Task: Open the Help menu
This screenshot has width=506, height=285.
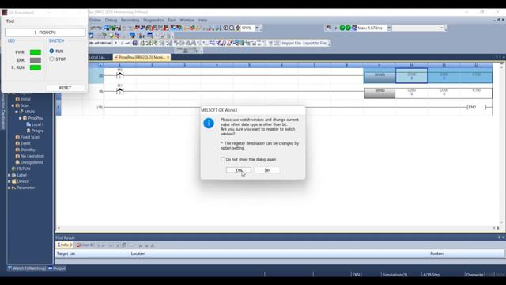Action: coord(202,20)
